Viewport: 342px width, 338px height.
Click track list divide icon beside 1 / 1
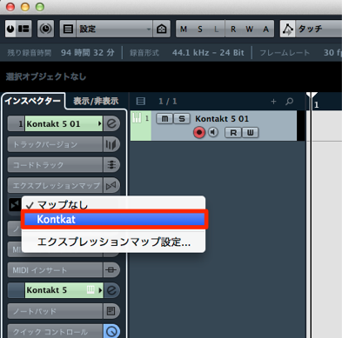(x=141, y=101)
